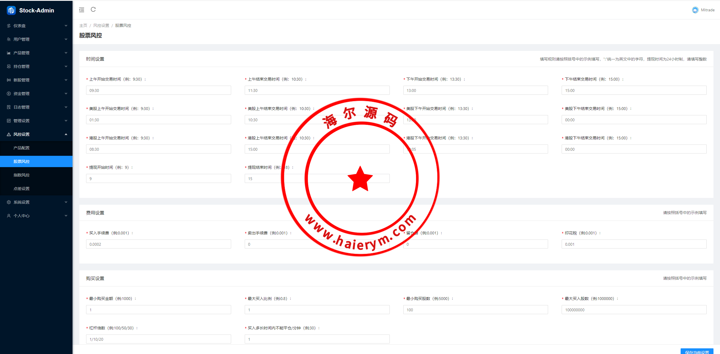Screen dimensions: 720x354
Task: Select the 产品配置 submenu item
Action: (x=22, y=148)
